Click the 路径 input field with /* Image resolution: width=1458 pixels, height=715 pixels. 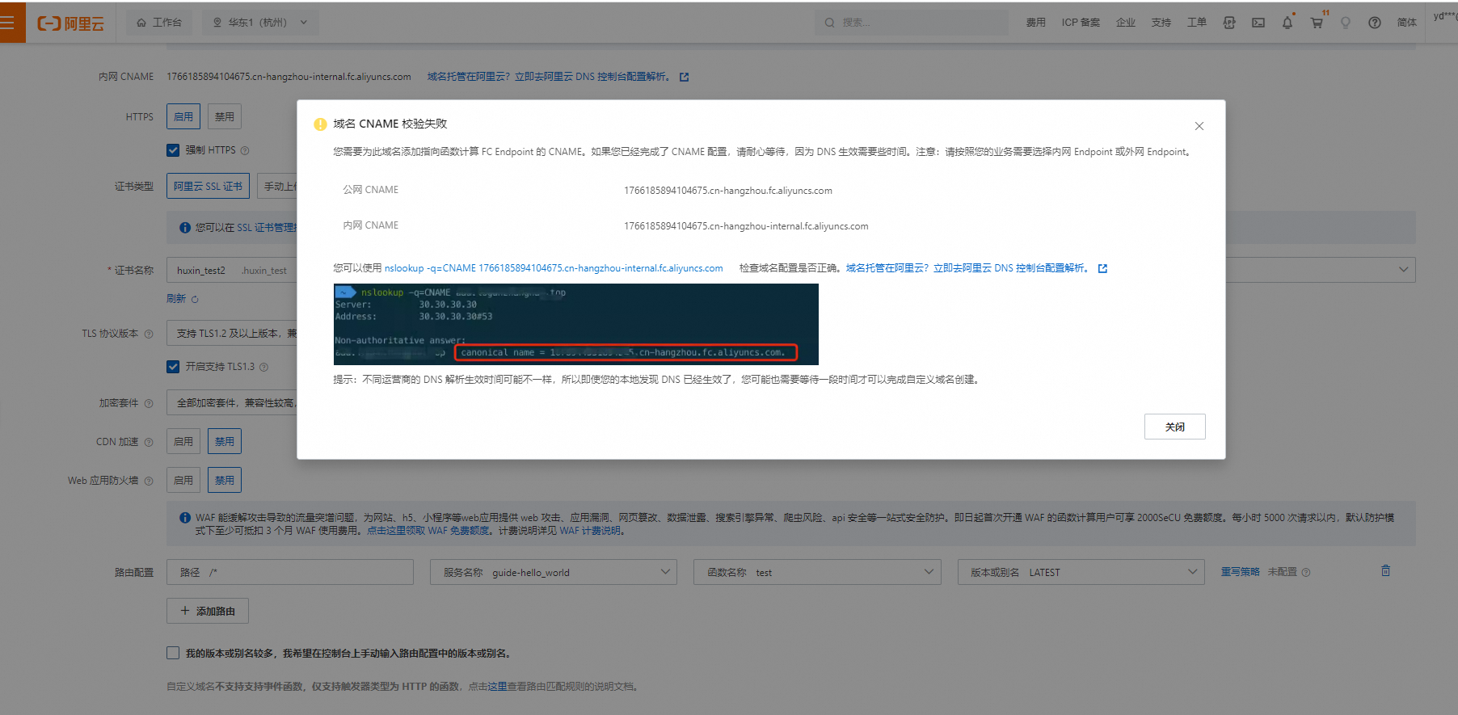click(290, 572)
